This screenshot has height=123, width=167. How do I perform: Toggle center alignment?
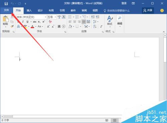pos(74,22)
